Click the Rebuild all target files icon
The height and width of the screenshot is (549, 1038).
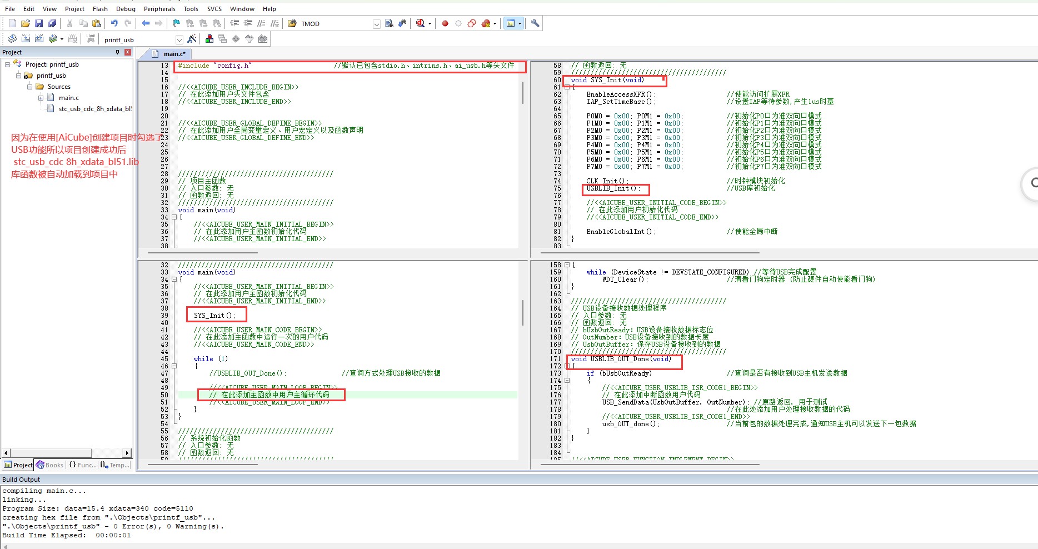tap(39, 39)
